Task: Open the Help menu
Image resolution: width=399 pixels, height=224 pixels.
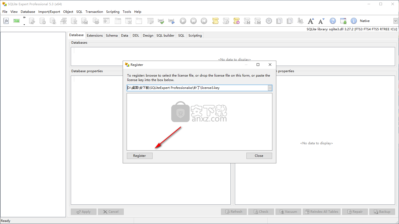Action: tap(138, 12)
